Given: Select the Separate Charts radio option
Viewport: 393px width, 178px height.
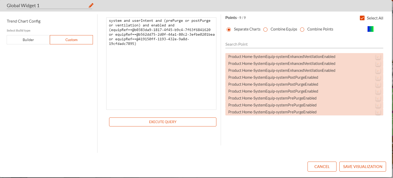Looking at the screenshot, I should click(x=229, y=29).
